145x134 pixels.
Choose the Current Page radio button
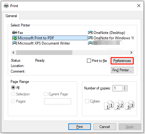46,94
